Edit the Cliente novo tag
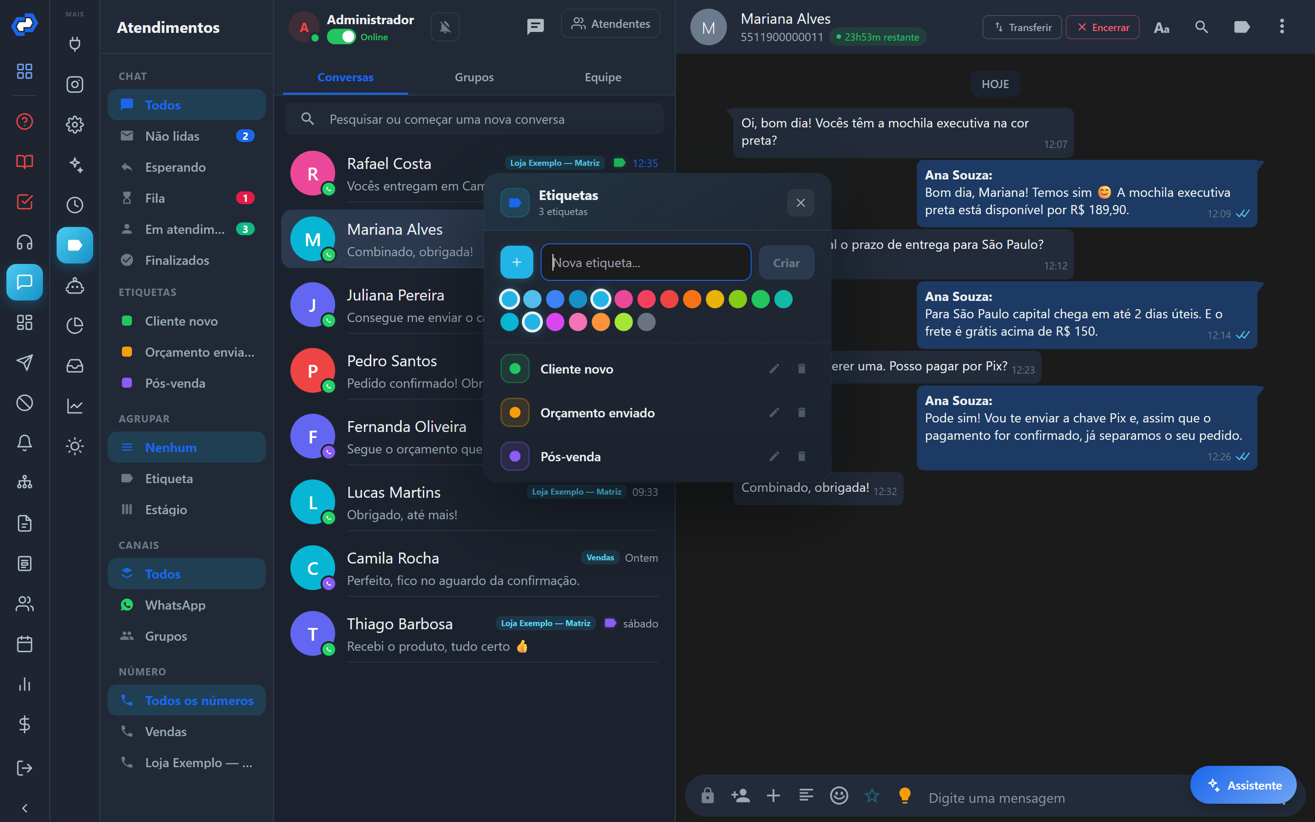The width and height of the screenshot is (1315, 822). tap(774, 369)
